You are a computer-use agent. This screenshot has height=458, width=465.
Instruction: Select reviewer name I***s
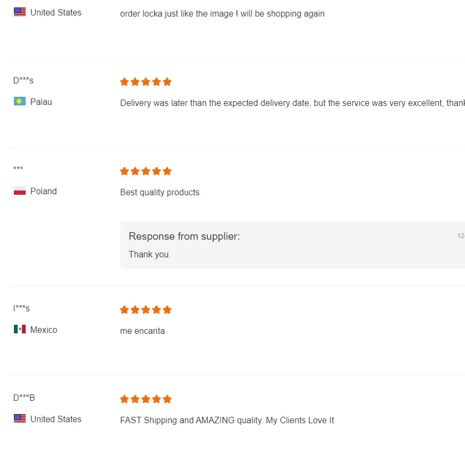21,309
